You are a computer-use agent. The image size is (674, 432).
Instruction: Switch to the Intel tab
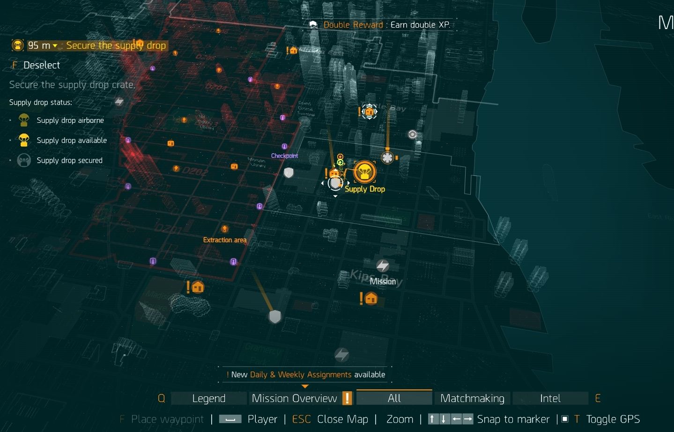(550, 398)
